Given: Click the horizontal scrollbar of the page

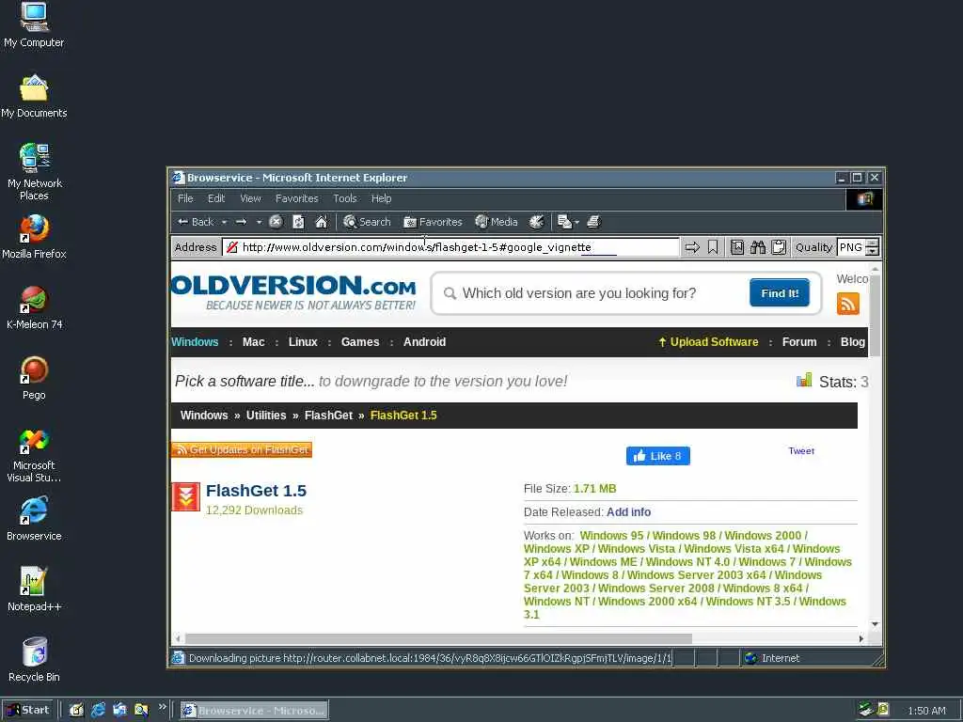Looking at the screenshot, I should click(438, 638).
